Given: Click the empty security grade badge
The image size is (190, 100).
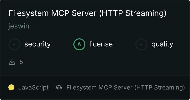Looking at the screenshot, I should click(14, 44).
